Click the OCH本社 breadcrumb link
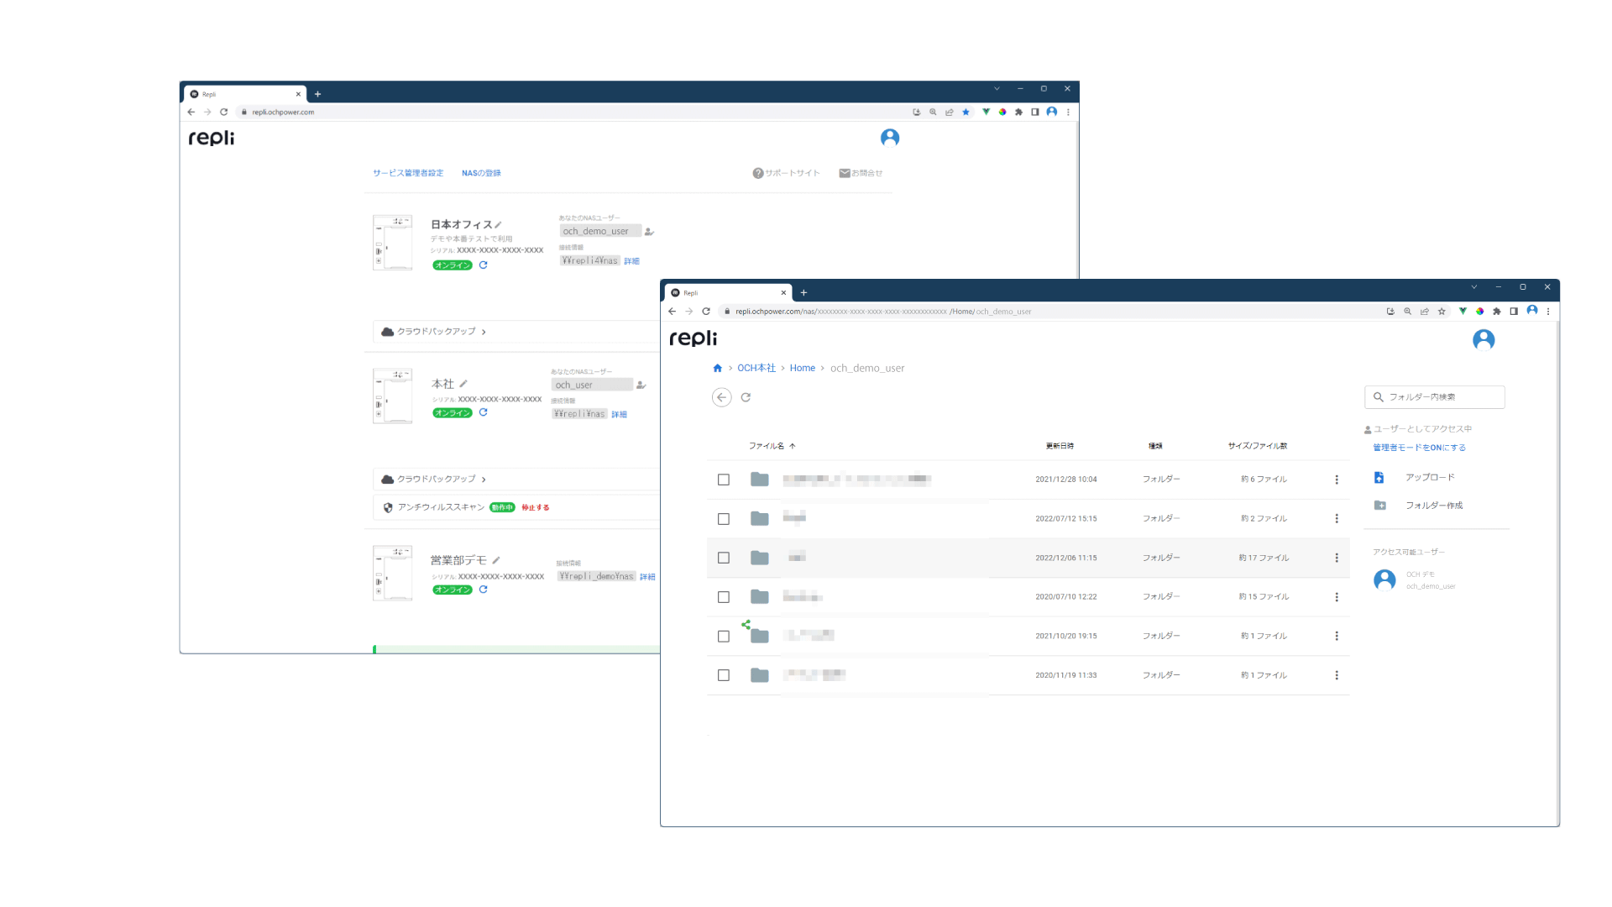This screenshot has height=907, width=1612. (x=756, y=368)
